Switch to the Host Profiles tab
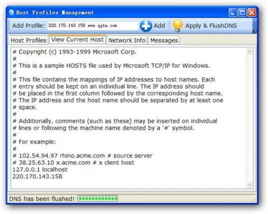The height and width of the screenshot is (214, 268). tap(28, 40)
